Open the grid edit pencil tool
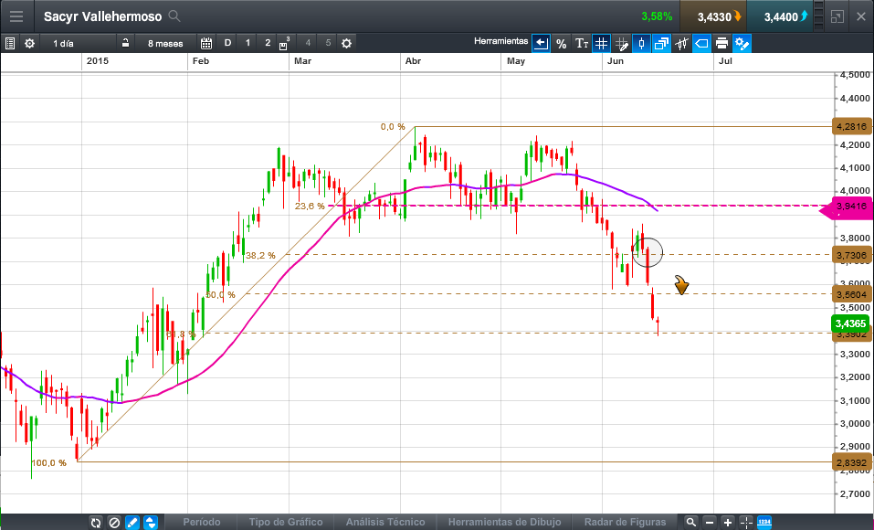Viewport: 874px width, 530px height. (x=622, y=43)
